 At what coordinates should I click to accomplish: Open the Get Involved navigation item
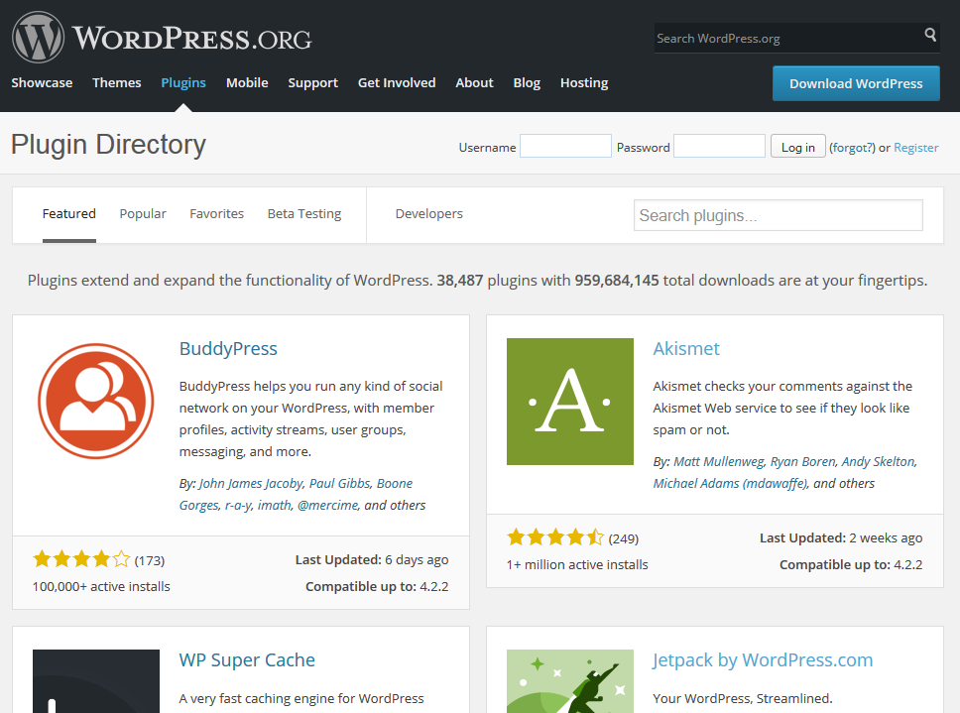click(x=397, y=82)
